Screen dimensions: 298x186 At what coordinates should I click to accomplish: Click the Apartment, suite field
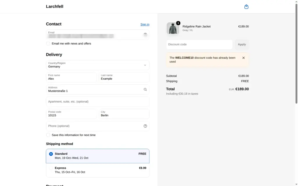click(x=97, y=101)
